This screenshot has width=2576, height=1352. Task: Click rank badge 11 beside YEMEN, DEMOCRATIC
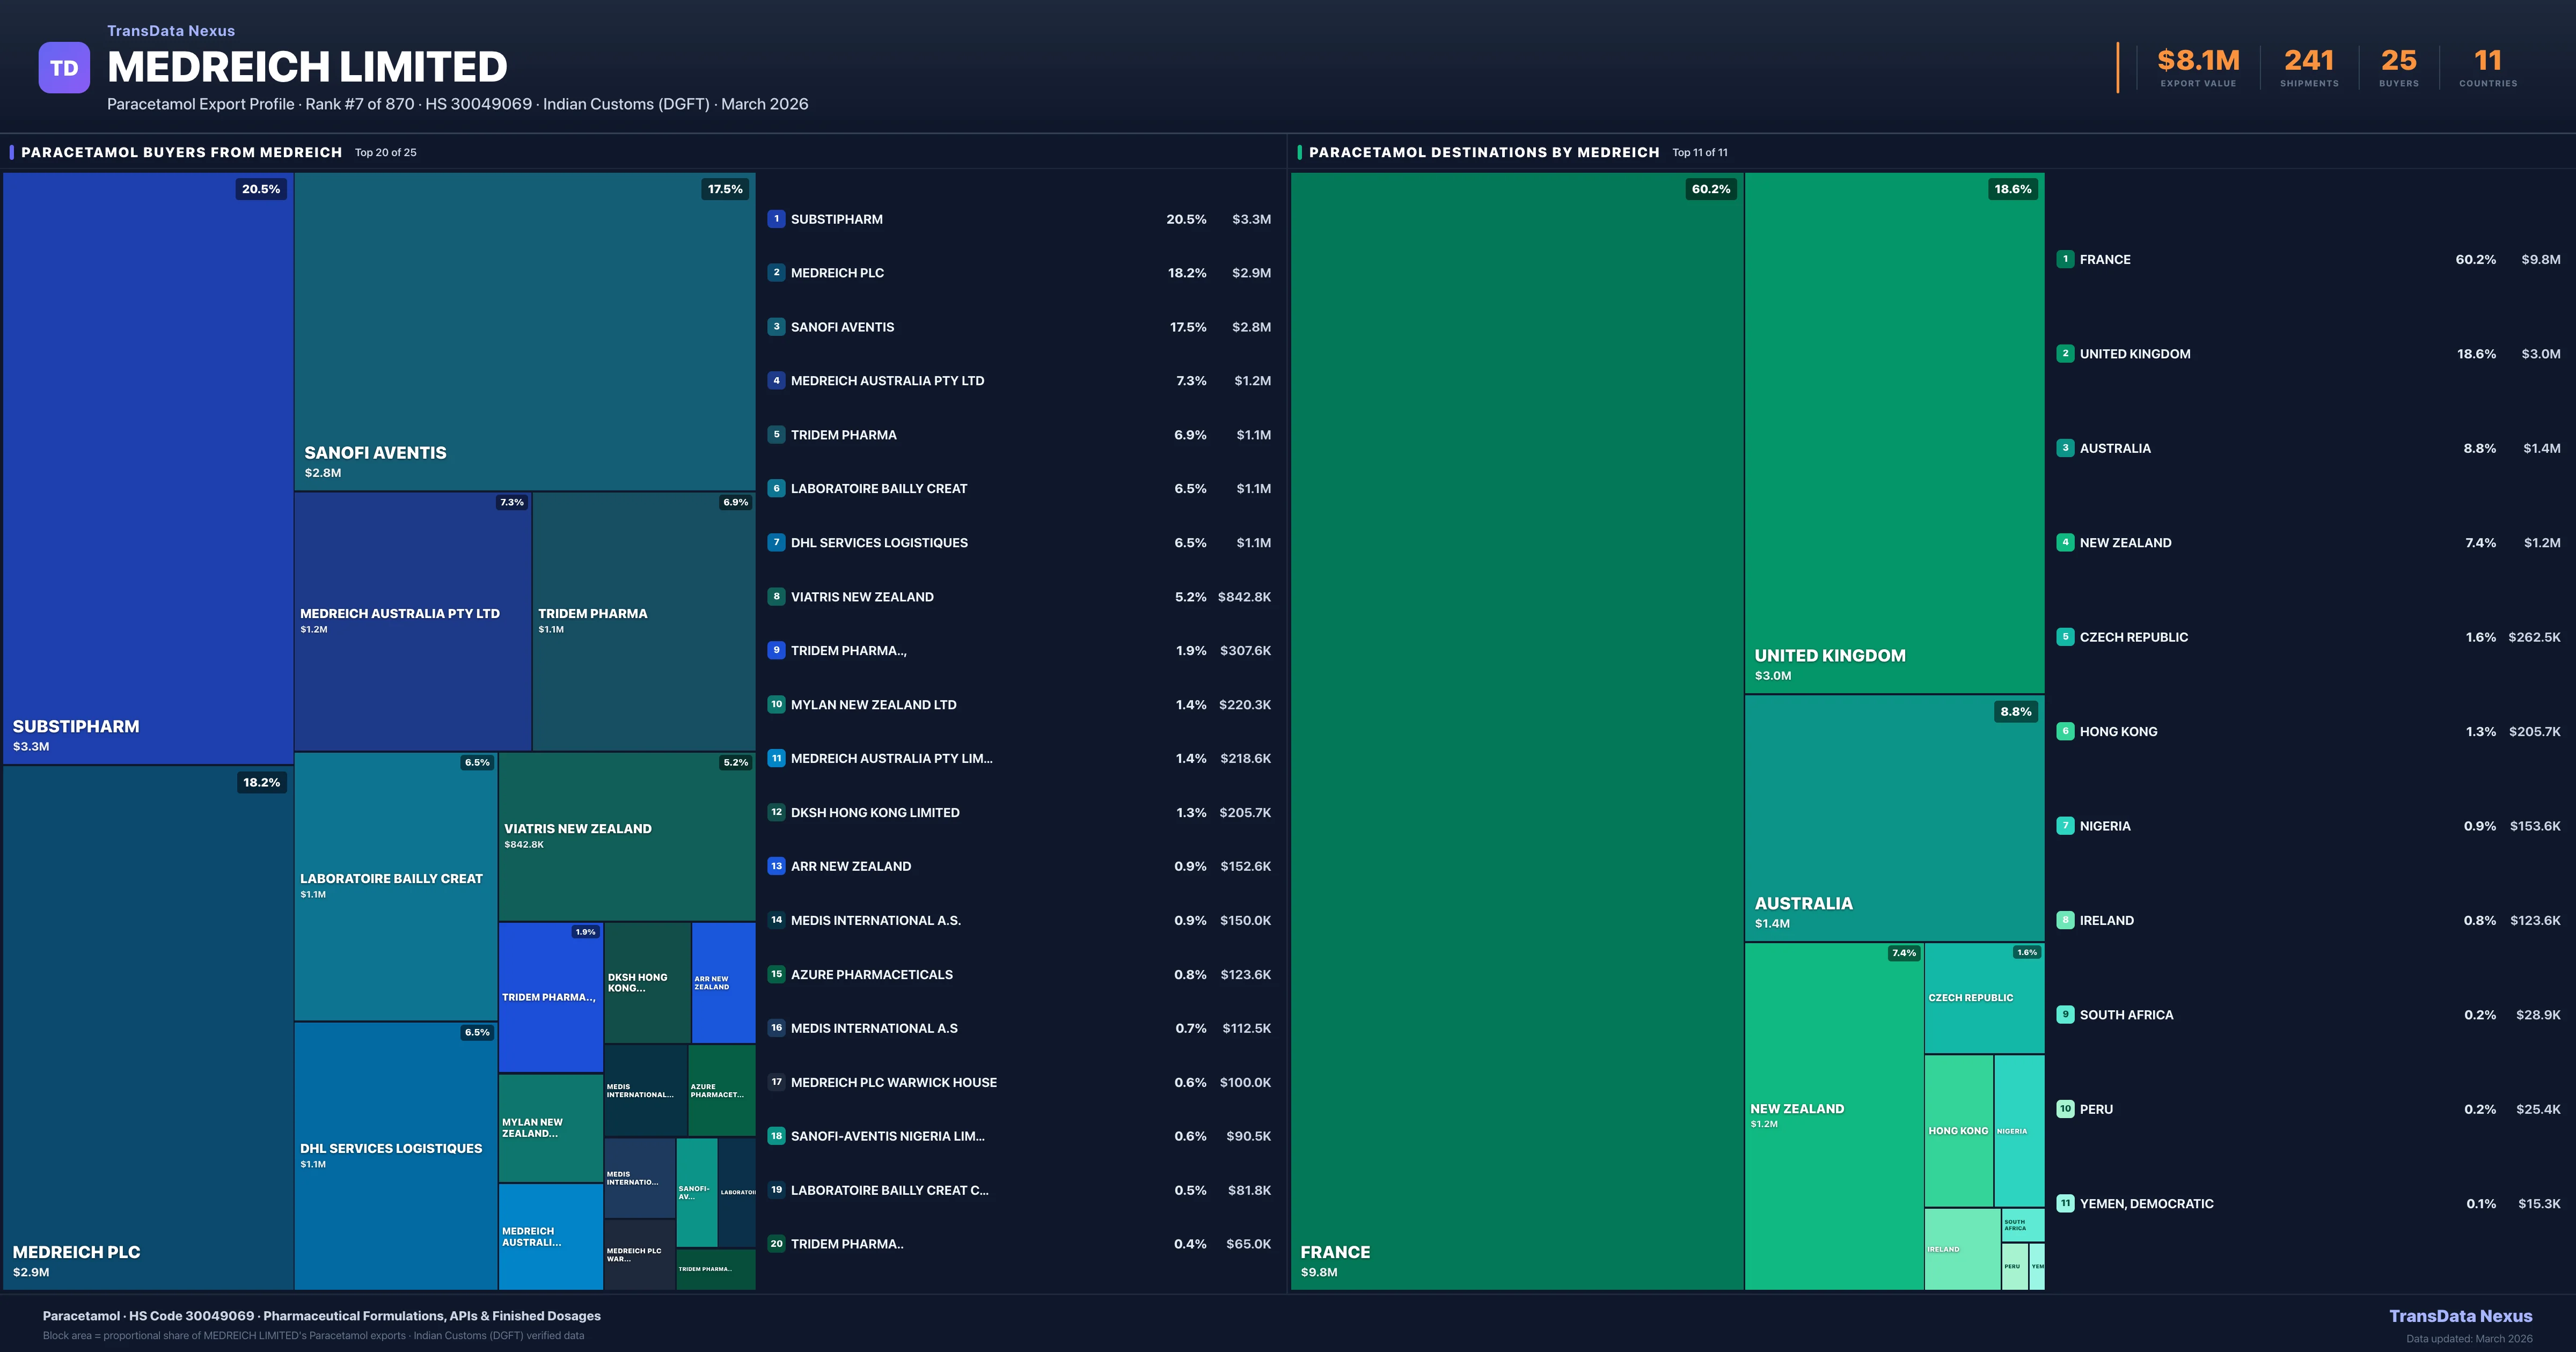(x=2065, y=1204)
